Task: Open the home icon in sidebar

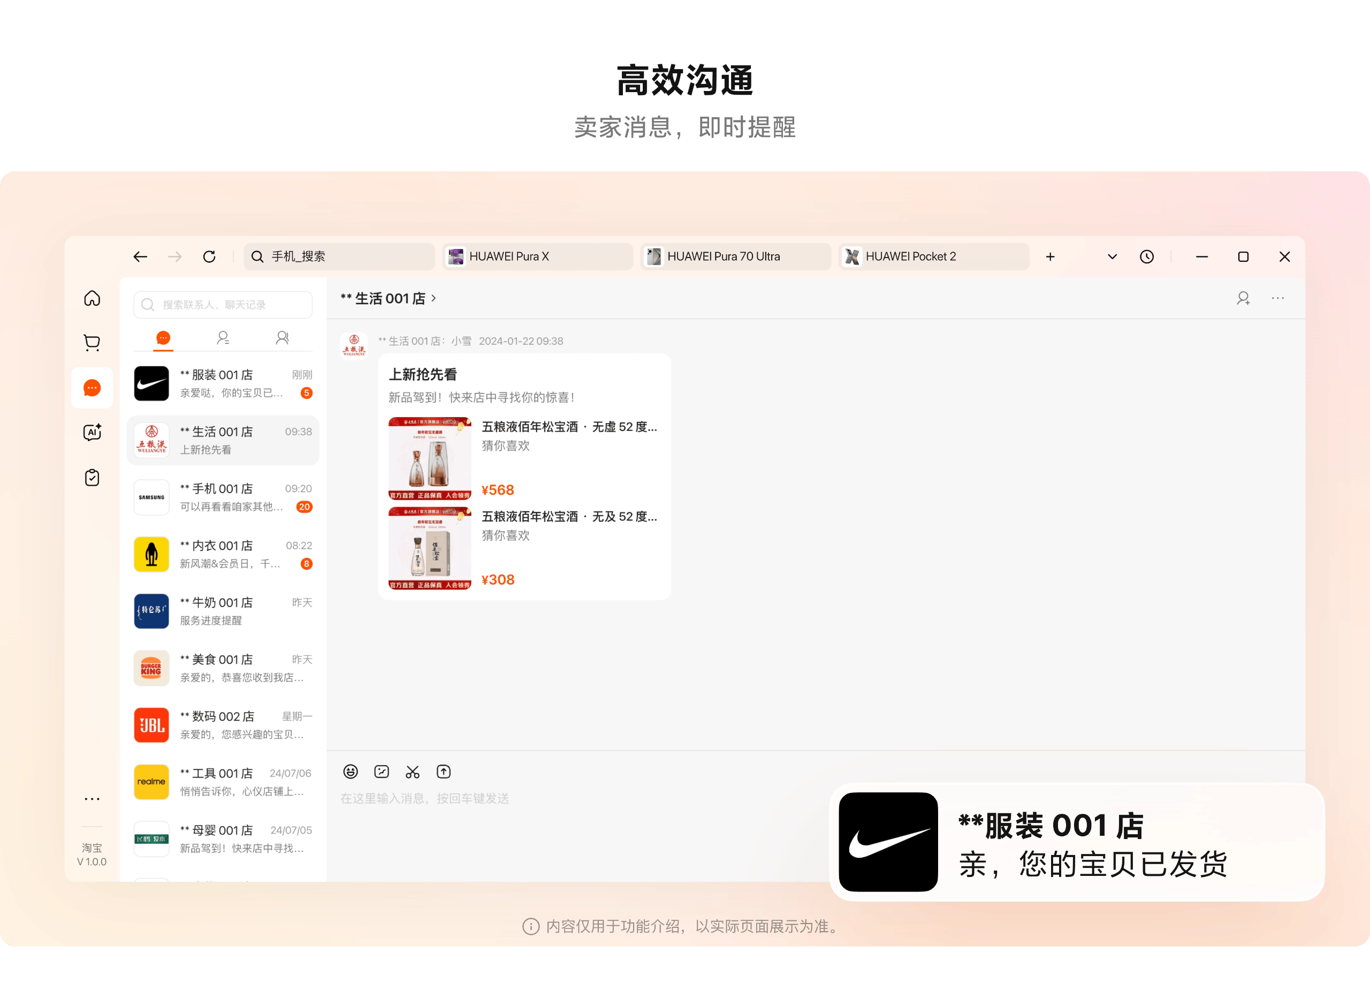Action: pyautogui.click(x=92, y=298)
